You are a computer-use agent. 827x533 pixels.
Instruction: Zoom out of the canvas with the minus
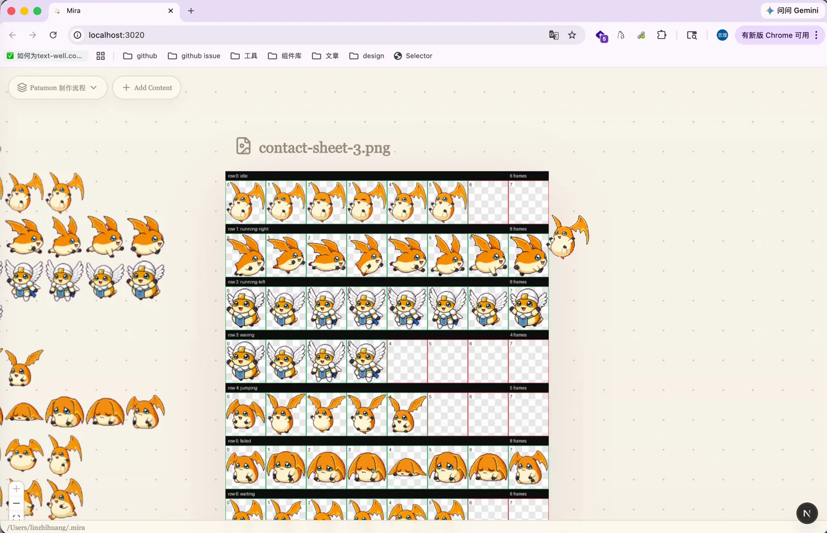coord(17,503)
